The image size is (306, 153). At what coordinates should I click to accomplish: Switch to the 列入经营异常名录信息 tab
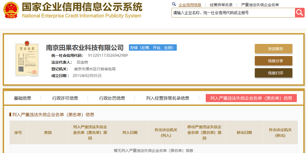(168, 98)
